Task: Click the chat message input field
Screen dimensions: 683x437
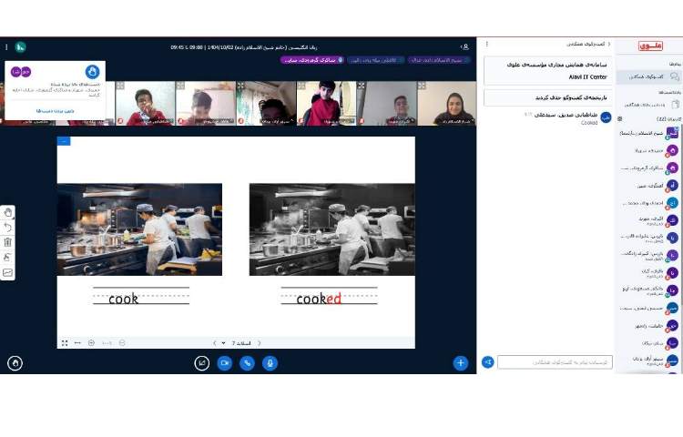Action: (x=554, y=361)
